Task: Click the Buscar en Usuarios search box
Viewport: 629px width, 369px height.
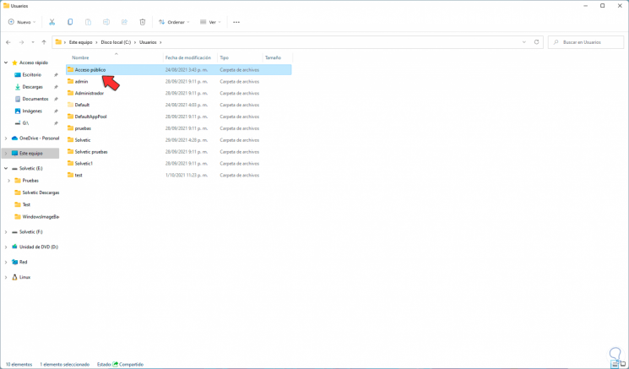Action: pyautogui.click(x=586, y=42)
